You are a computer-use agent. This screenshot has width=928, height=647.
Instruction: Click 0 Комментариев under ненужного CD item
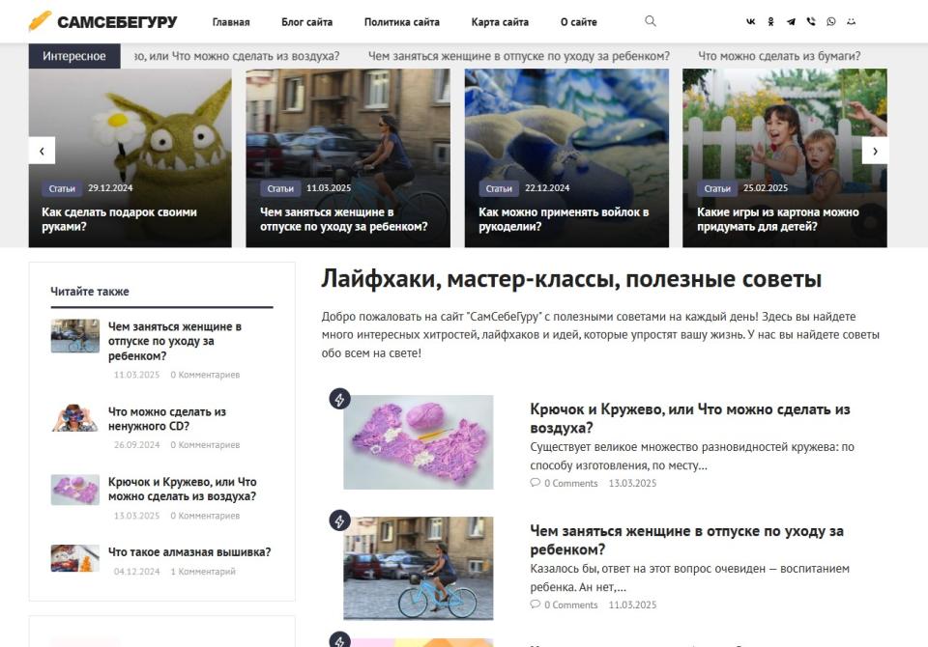(205, 445)
